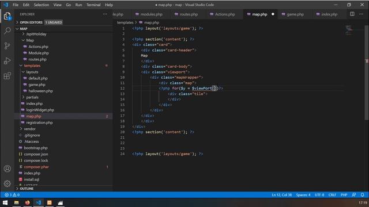Image resolution: width=369 pixels, height=207 pixels.
Task: Open the View menu
Action: (x=58, y=5)
